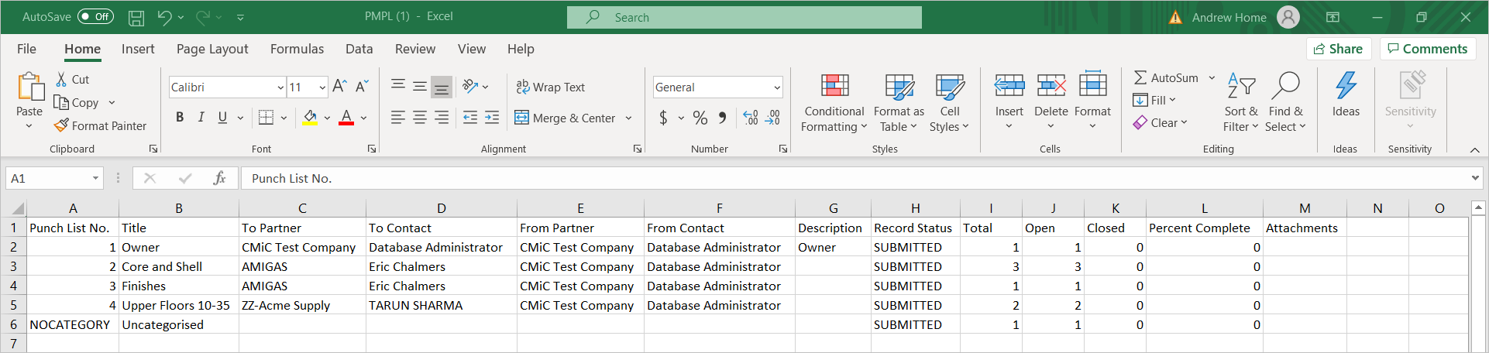Open the font size dropdown
This screenshot has height=353, width=1489.
coord(322,87)
